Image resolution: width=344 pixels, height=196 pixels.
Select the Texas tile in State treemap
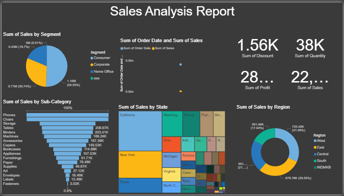(x=140, y=185)
